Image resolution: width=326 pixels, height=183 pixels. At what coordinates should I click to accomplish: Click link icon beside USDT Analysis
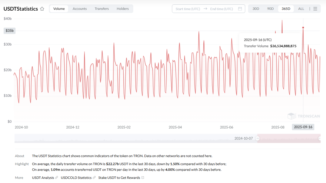(57, 178)
